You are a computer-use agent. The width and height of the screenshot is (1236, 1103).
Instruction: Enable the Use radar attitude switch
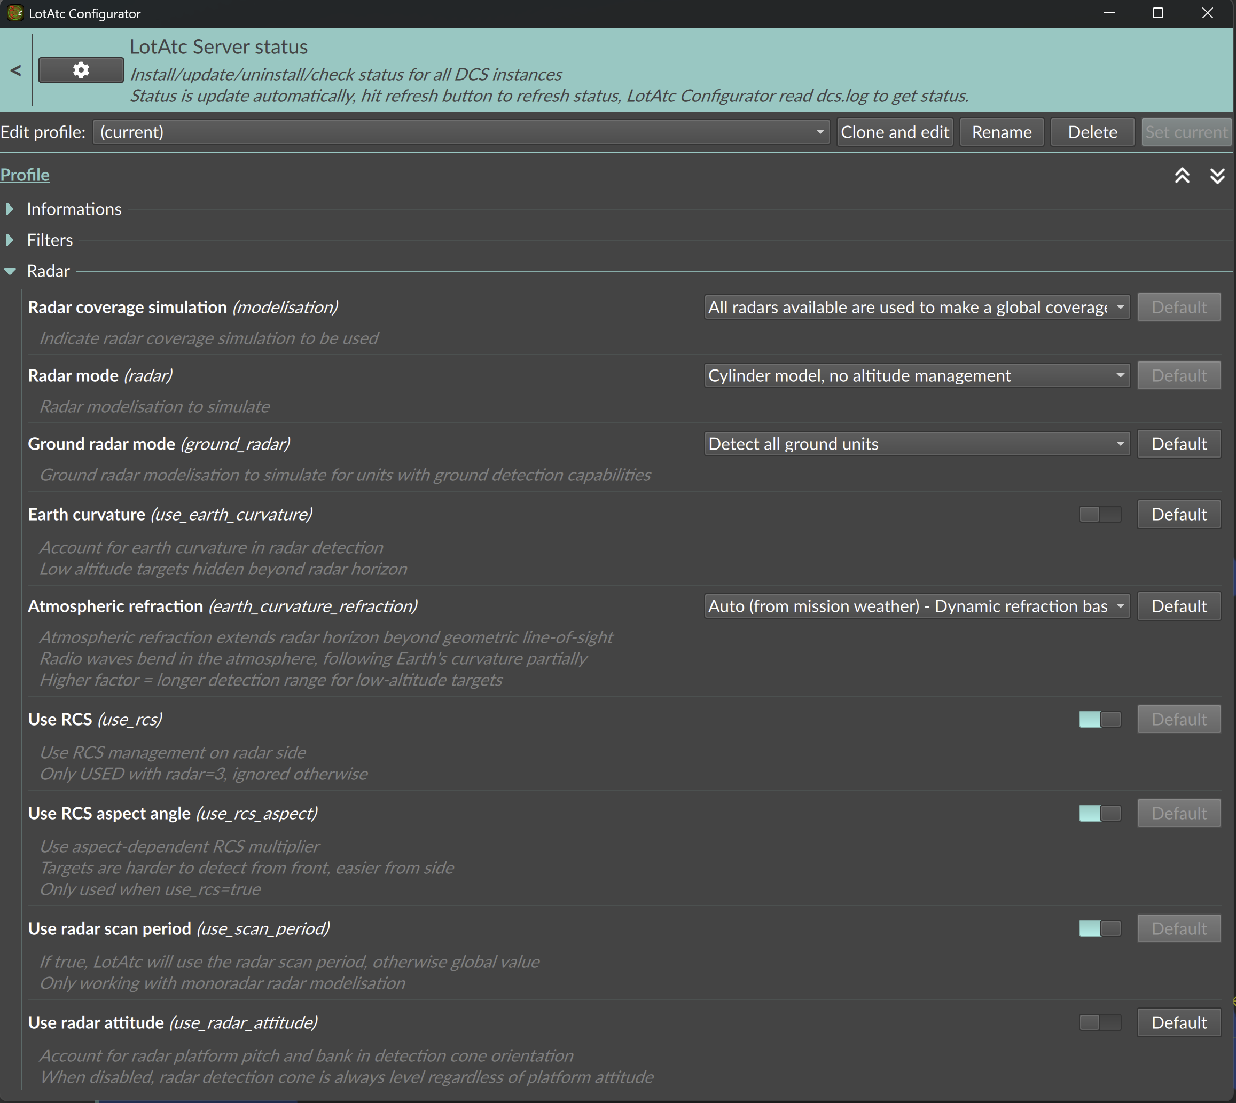pos(1100,1023)
